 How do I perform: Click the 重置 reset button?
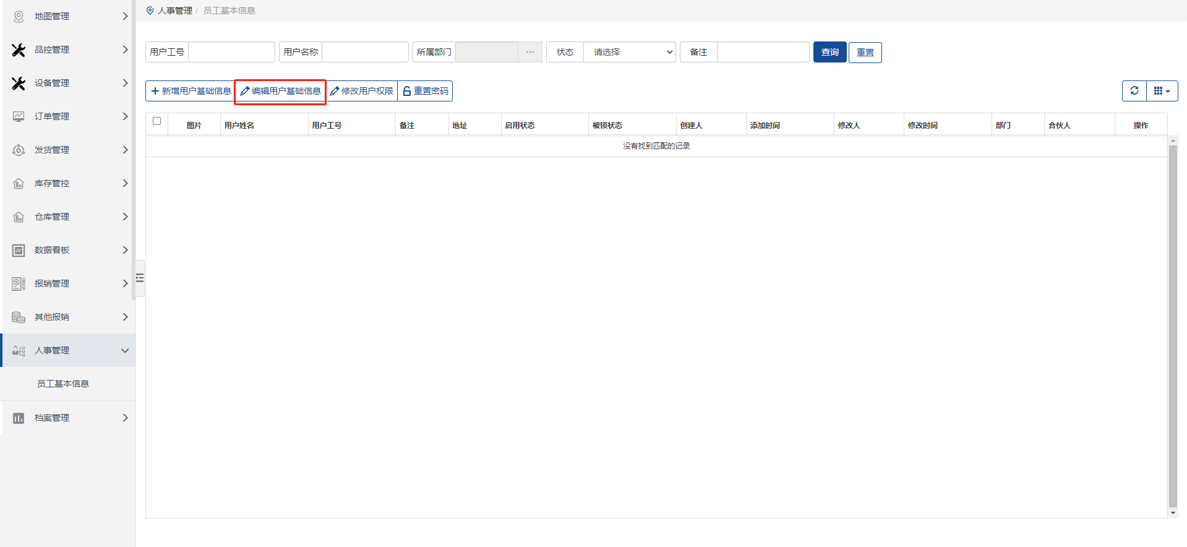point(865,53)
